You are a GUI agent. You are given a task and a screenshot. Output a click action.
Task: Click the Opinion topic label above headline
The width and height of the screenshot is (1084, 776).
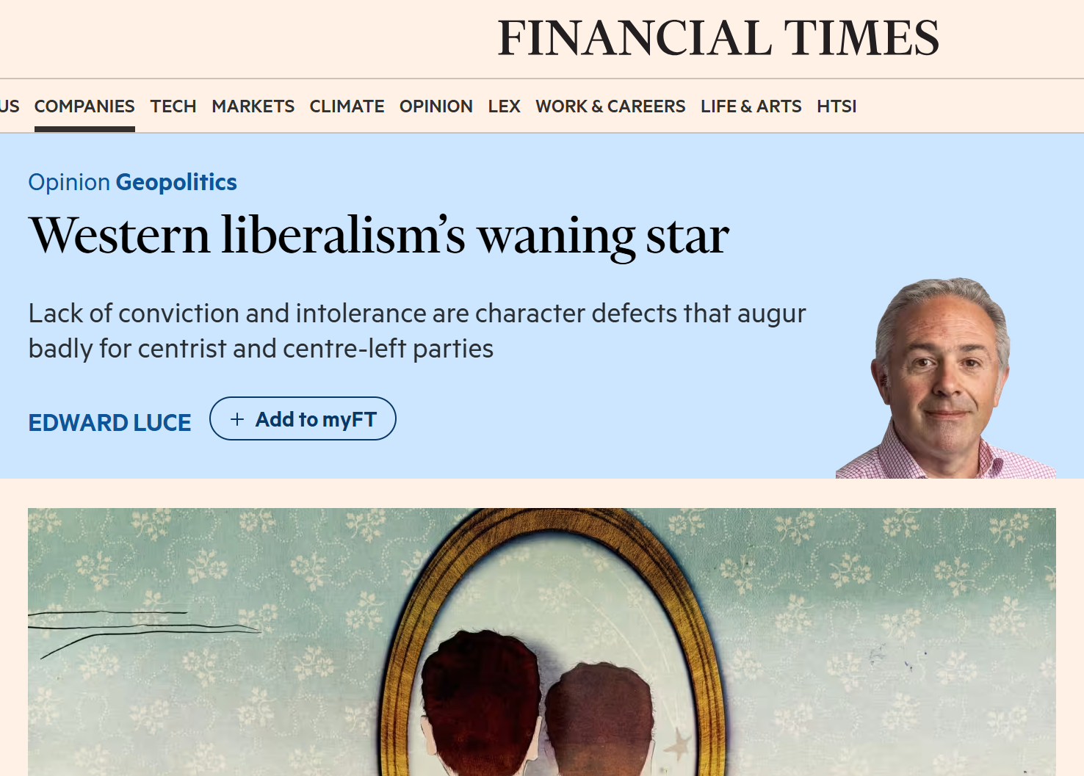(69, 182)
